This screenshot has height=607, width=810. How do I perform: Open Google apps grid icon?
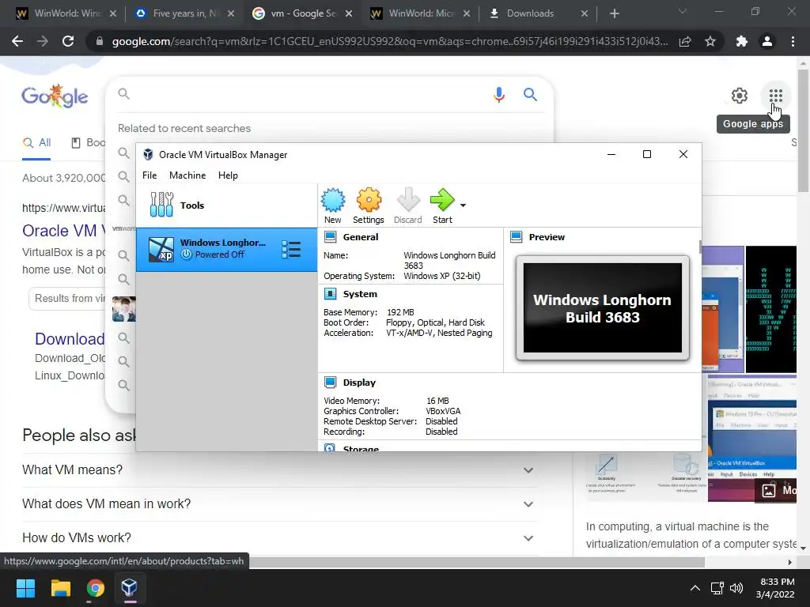(775, 96)
